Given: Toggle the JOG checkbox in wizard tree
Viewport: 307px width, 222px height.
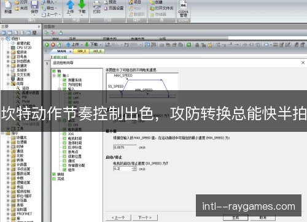Looking at the screenshot, I should point(64,134).
